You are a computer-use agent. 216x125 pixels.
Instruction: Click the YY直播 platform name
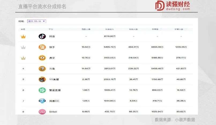[54, 79]
